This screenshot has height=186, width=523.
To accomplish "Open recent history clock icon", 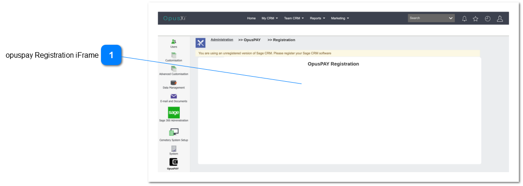I will pyautogui.click(x=487, y=18).
